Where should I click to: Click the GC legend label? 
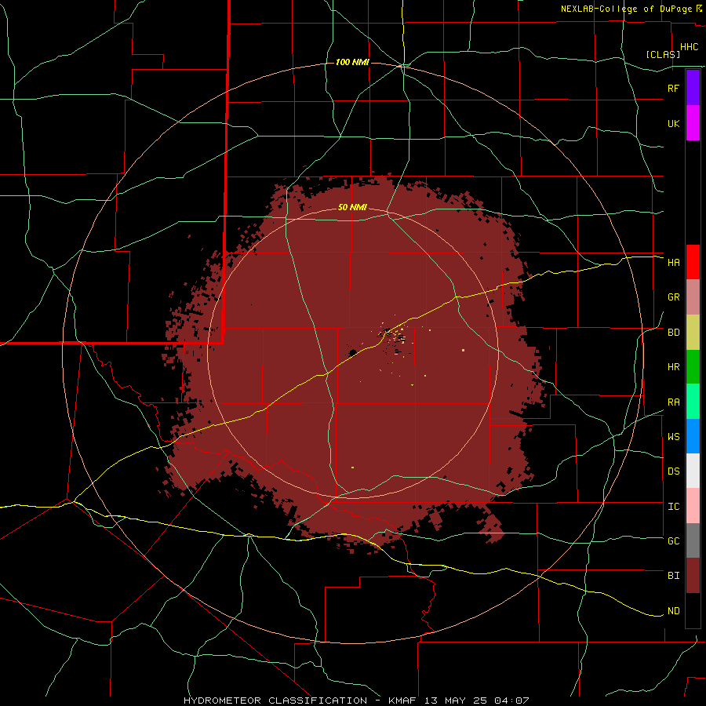673,541
